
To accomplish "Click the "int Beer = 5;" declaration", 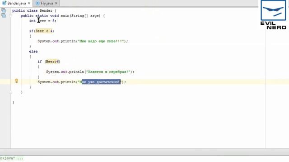I will 43,21.
